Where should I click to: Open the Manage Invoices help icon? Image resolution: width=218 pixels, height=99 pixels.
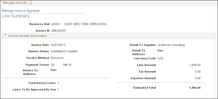click(x=31, y=3)
